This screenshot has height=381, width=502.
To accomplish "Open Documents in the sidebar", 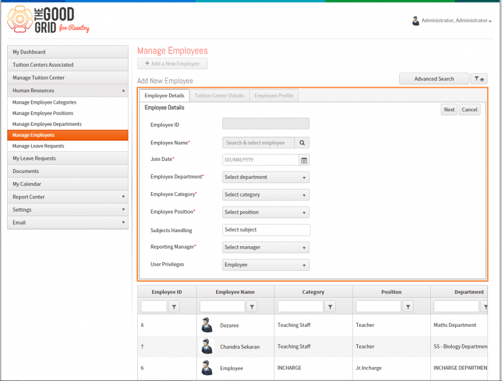I will tap(67, 171).
